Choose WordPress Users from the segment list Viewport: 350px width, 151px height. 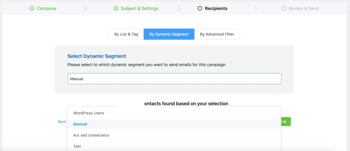point(89,113)
